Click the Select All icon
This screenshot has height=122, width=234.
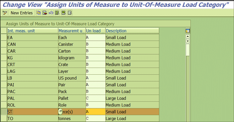point(57,13)
